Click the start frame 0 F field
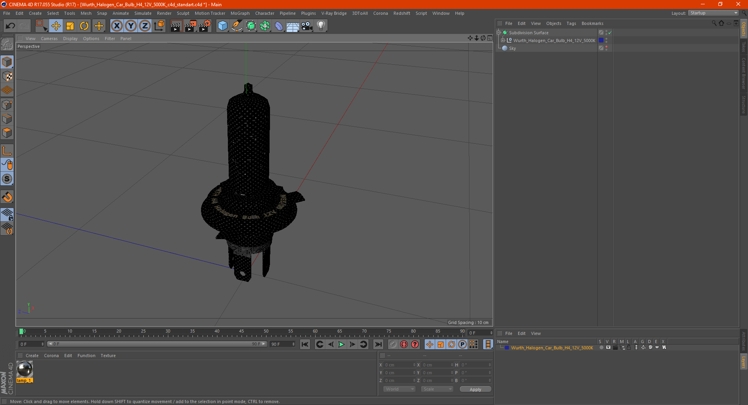748x405 pixels. [31, 344]
